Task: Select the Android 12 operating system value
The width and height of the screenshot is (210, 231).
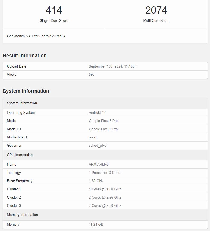Action: tap(97, 112)
